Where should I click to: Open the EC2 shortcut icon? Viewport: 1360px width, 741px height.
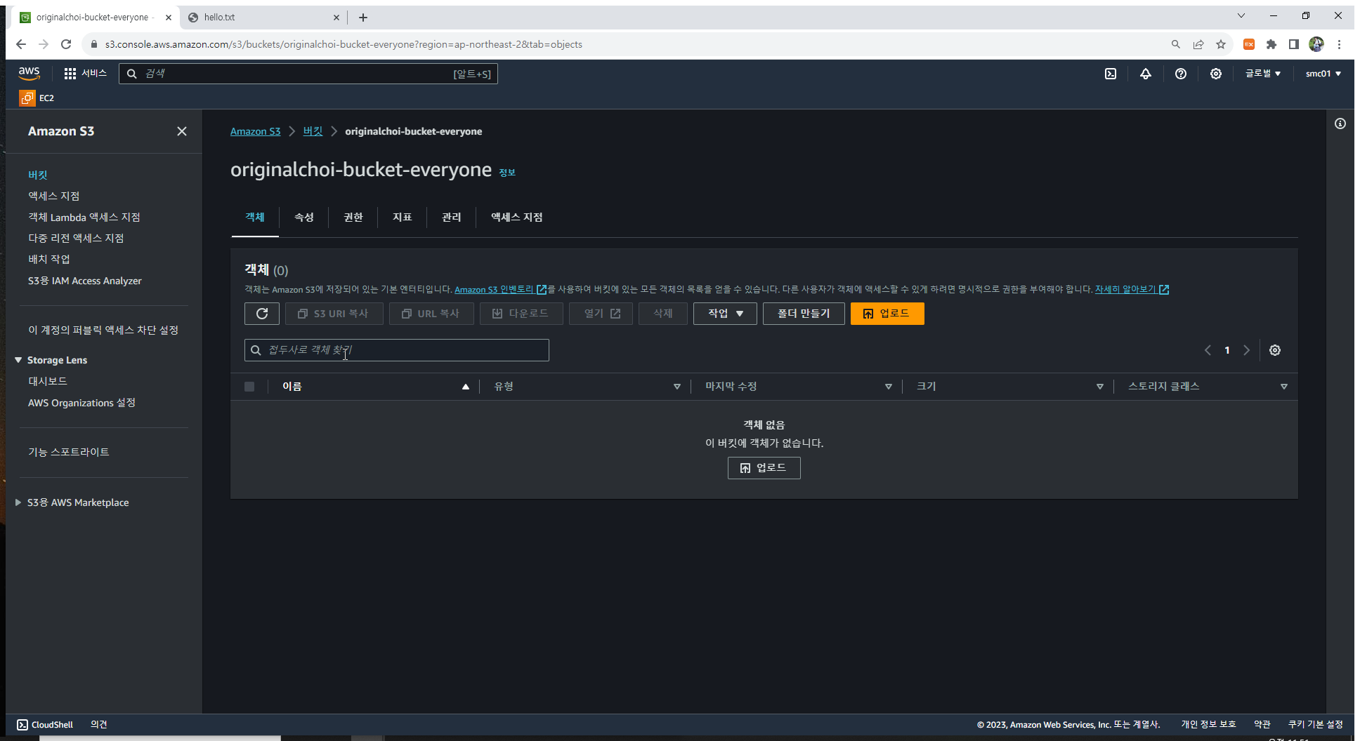coord(27,98)
